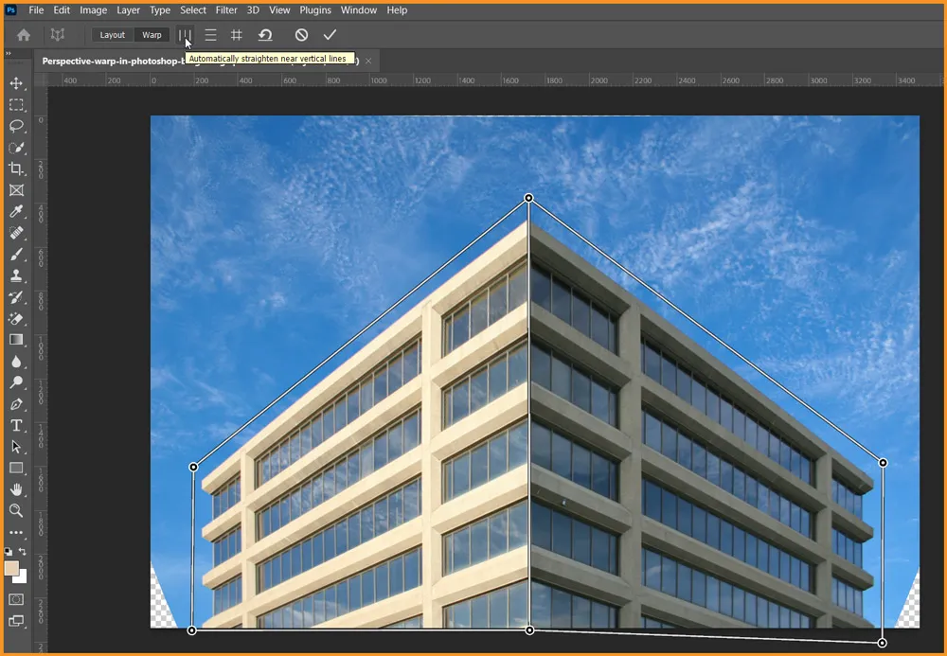Open the Window menu
947x656 pixels.
coord(358,10)
